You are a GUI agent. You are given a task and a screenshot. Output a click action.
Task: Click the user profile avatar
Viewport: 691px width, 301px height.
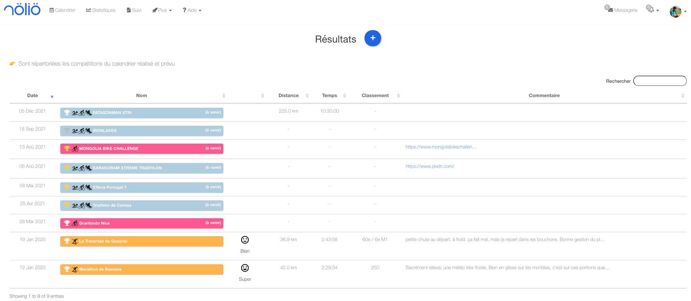[x=675, y=11]
